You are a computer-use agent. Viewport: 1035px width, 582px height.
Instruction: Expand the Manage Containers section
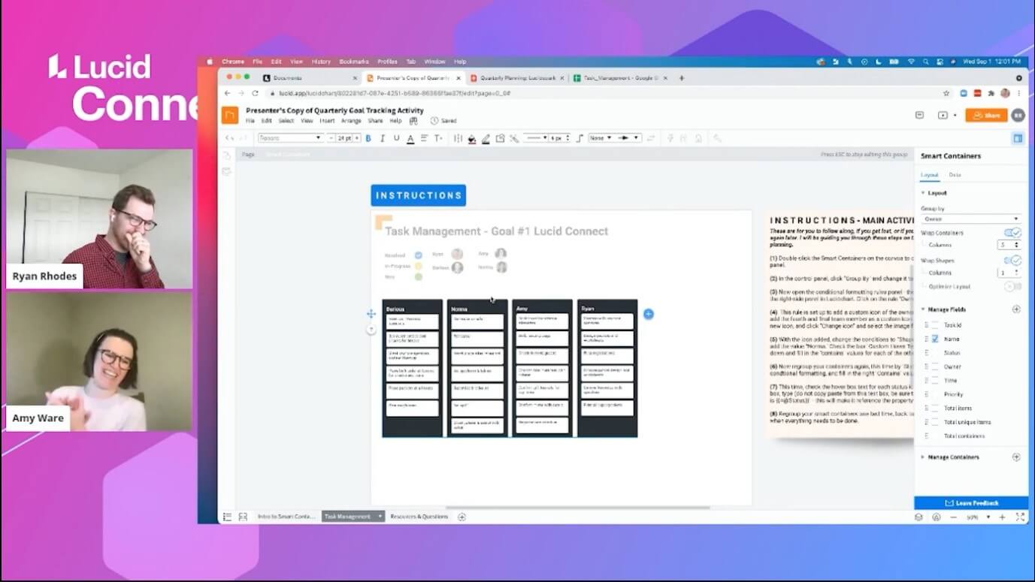point(923,457)
